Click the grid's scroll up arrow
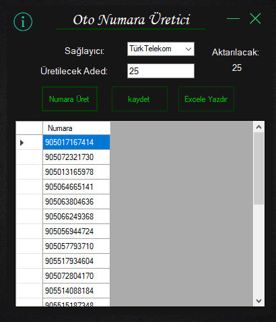This screenshot has height=322, width=276. 258,127
